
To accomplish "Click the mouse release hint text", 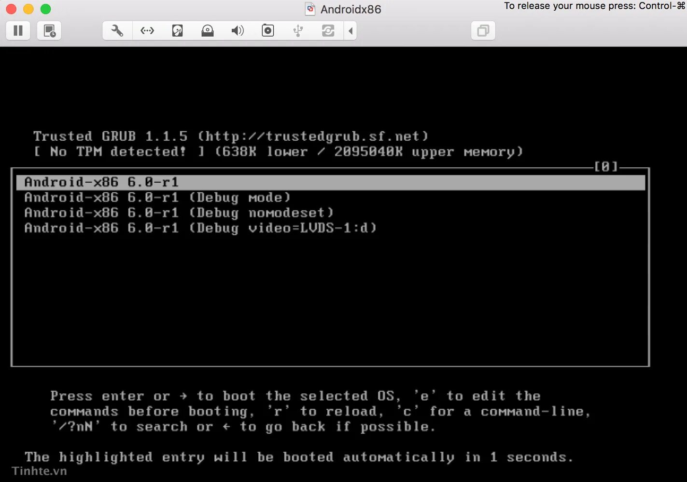I will [x=595, y=6].
